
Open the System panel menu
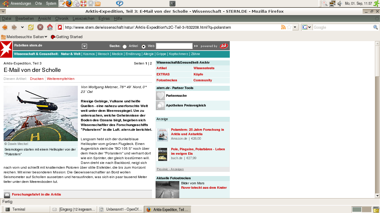51,4
